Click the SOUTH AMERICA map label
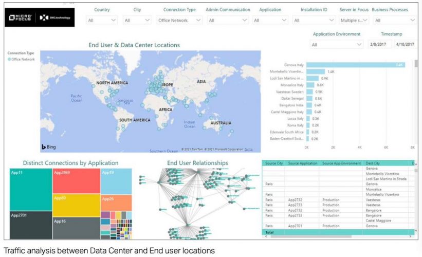The height and width of the screenshot is (257, 422). [x=135, y=120]
